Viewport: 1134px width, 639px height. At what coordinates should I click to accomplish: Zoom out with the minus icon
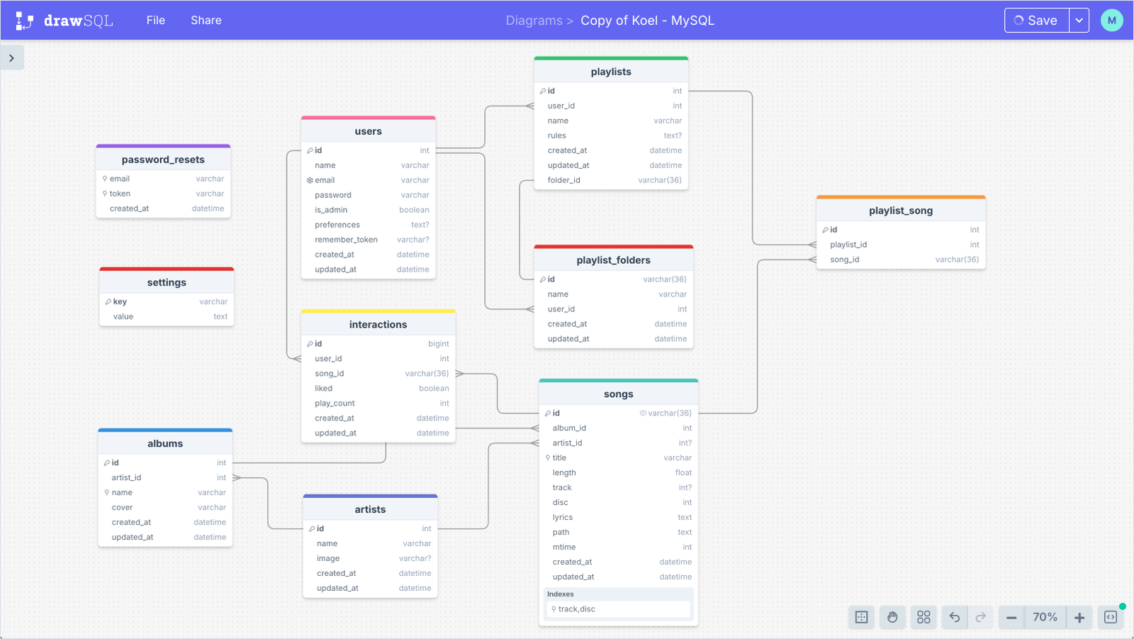(x=1011, y=617)
